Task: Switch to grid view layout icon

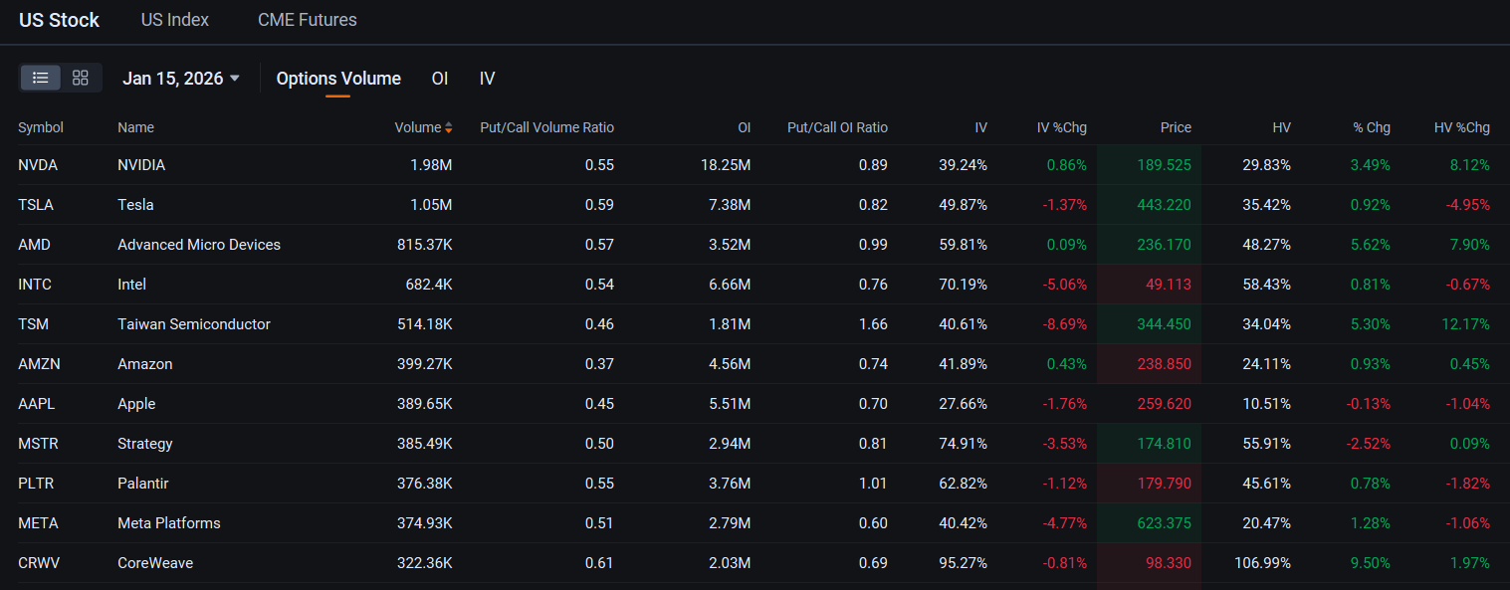Action: coord(81,78)
